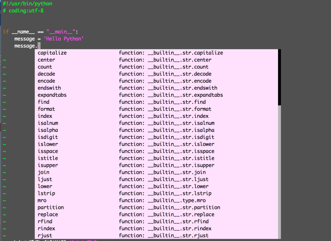
Task: Click the cursor block after message.
Action: (x=39, y=46)
